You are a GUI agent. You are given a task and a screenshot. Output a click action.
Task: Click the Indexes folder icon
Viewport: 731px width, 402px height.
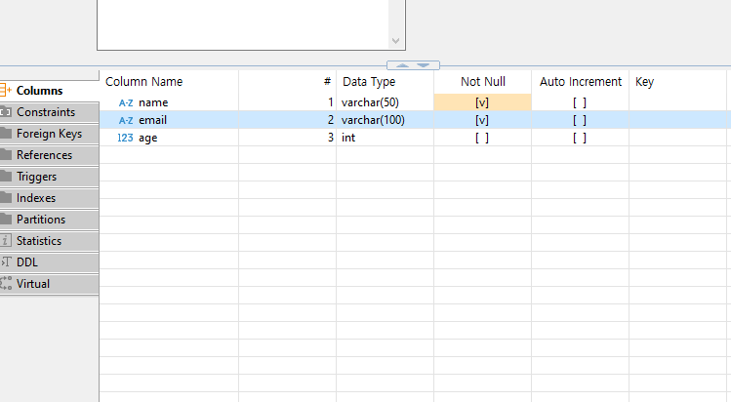[6, 197]
